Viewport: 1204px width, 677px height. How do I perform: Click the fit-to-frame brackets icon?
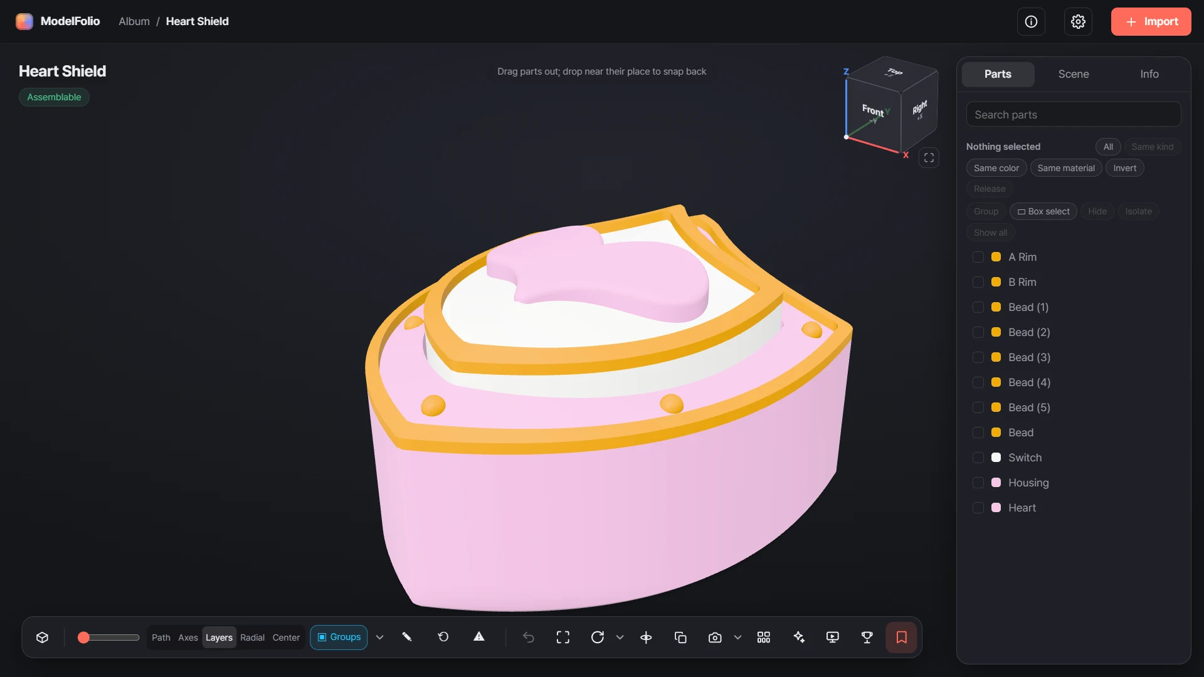point(563,638)
